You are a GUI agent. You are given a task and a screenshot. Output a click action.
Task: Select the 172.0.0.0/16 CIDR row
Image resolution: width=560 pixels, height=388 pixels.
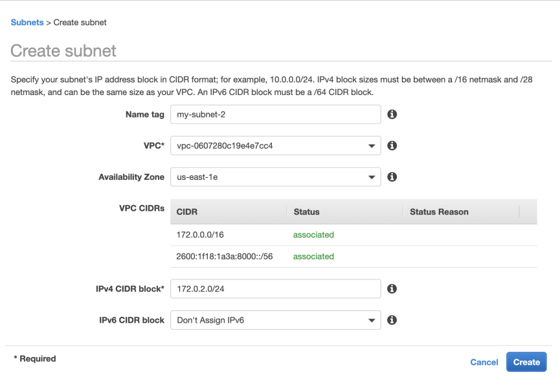(353, 235)
